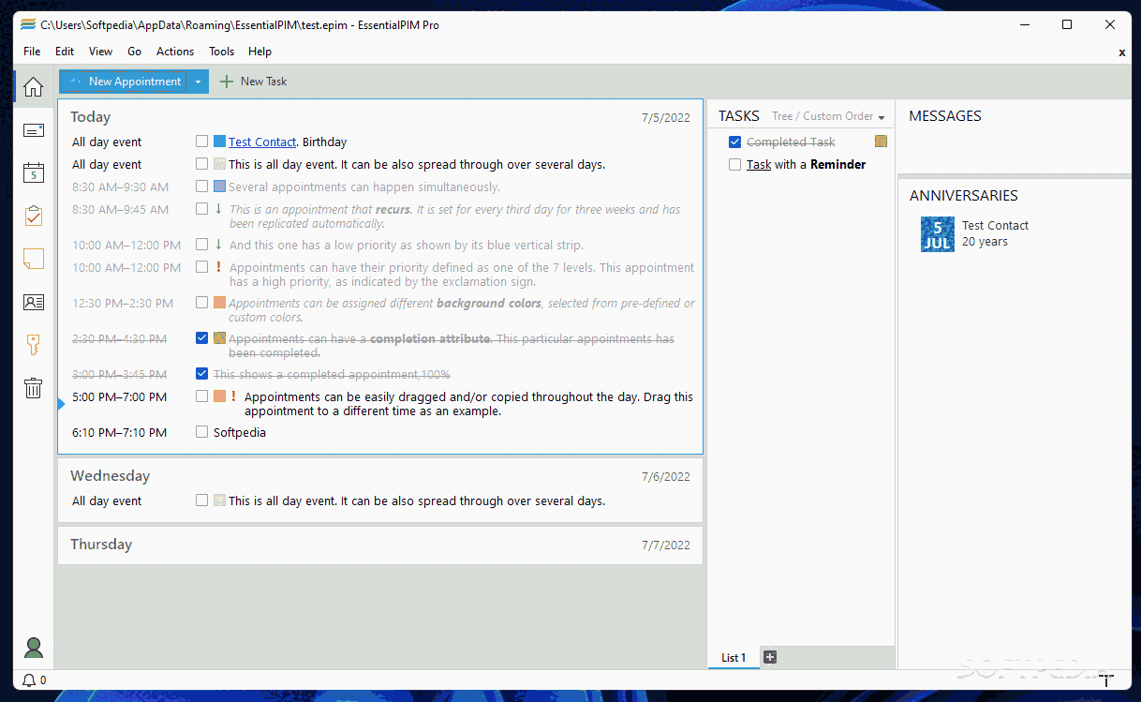Image resolution: width=1141 pixels, height=702 pixels.
Task: Open the Passwords key icon
Action: [x=33, y=344]
